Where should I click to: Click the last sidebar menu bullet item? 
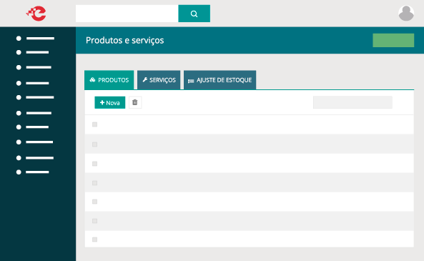[x=32, y=172]
